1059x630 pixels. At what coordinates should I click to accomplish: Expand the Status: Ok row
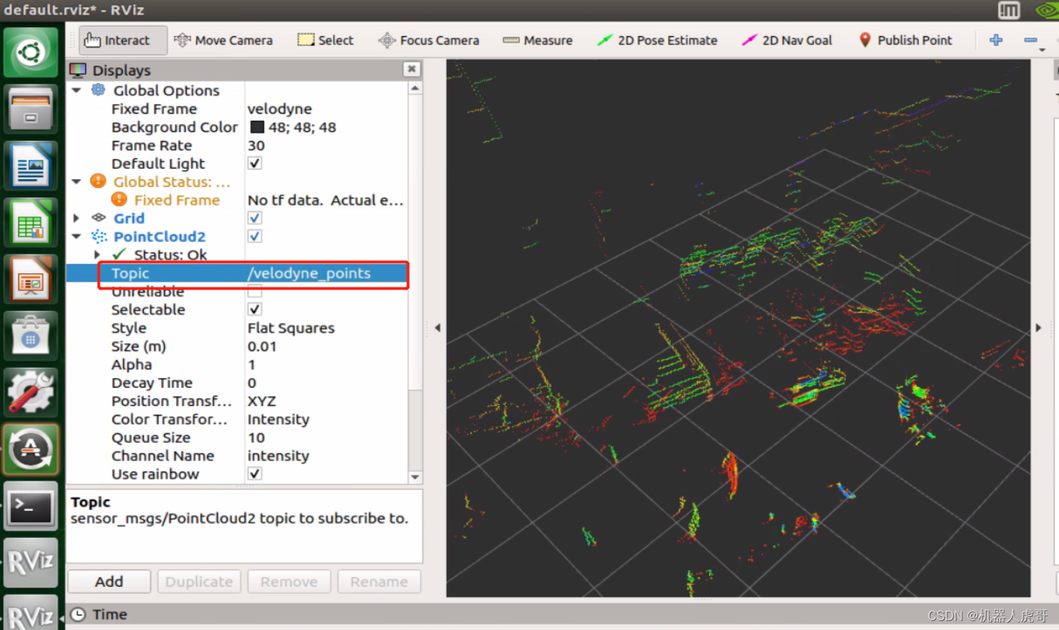(x=97, y=254)
